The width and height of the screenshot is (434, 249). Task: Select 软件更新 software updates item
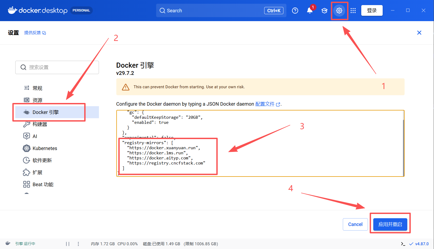pyautogui.click(x=57, y=160)
